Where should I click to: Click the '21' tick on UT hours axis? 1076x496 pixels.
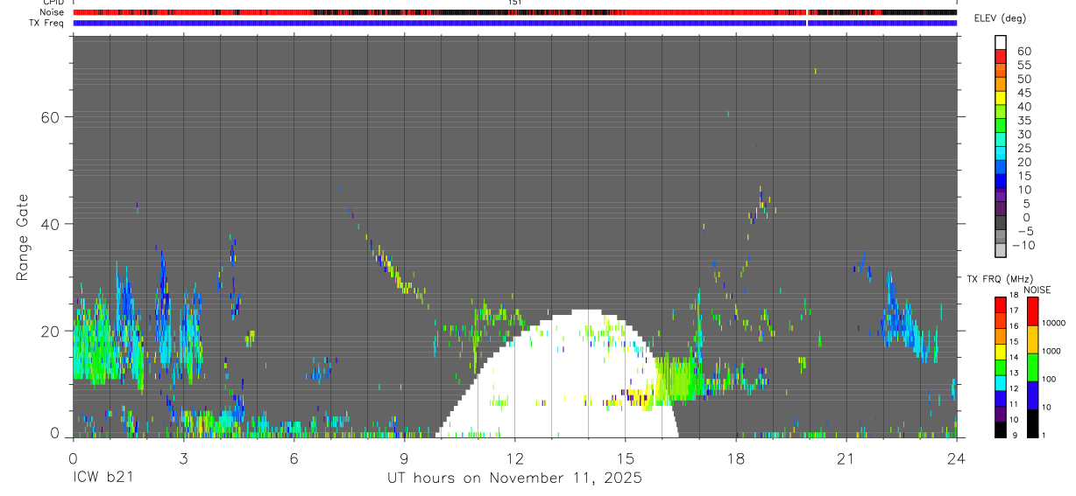pyautogui.click(x=846, y=458)
